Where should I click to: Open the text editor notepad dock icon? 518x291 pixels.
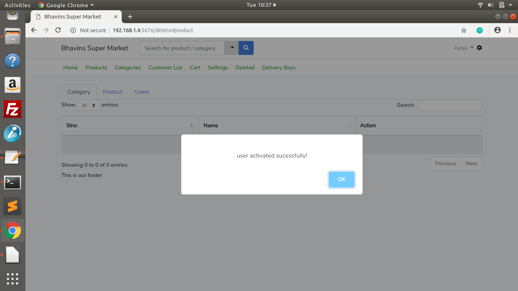[13, 157]
